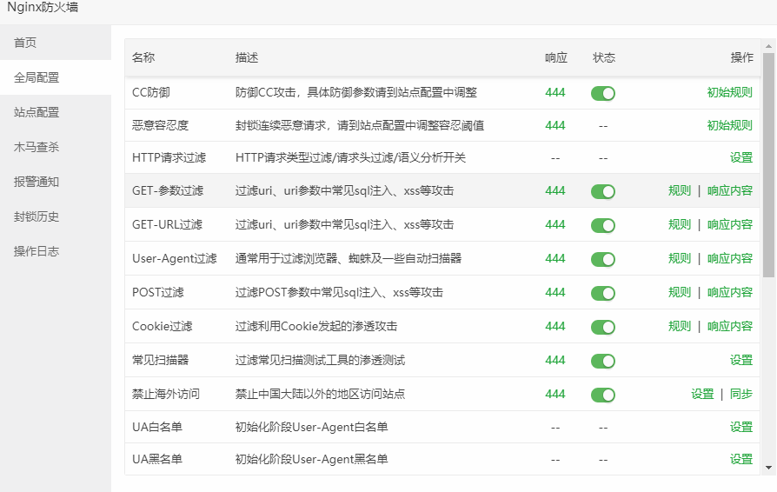Open 设置 for UA白名单

(740, 427)
